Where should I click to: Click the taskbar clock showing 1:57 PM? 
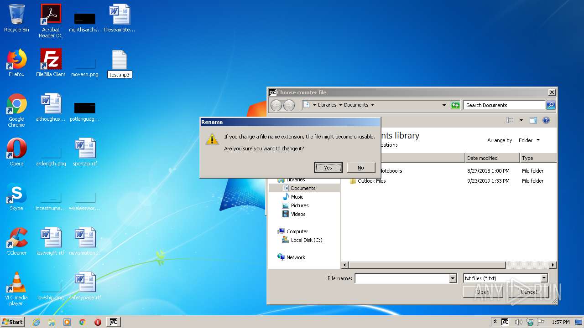pos(561,322)
